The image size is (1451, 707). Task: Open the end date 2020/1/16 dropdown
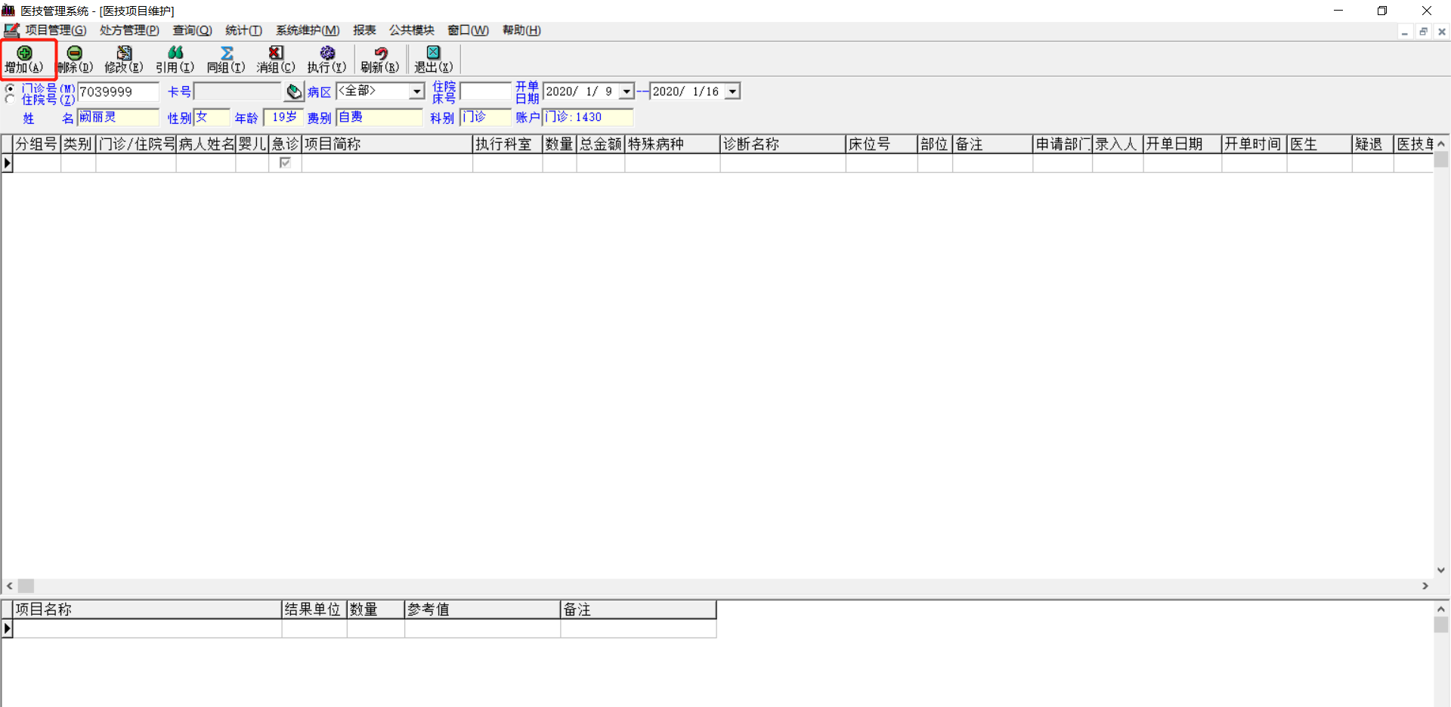(x=732, y=91)
